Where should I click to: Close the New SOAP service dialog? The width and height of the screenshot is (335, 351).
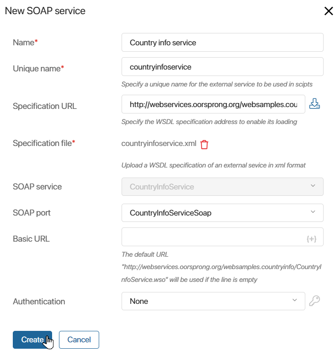point(329,11)
